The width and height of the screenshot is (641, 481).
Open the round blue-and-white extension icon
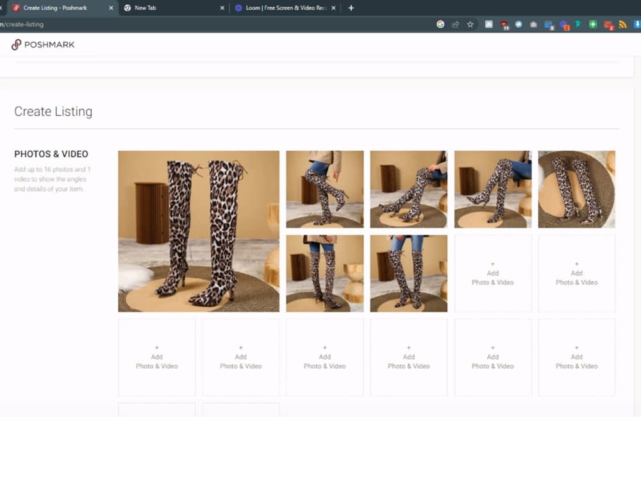pos(519,24)
